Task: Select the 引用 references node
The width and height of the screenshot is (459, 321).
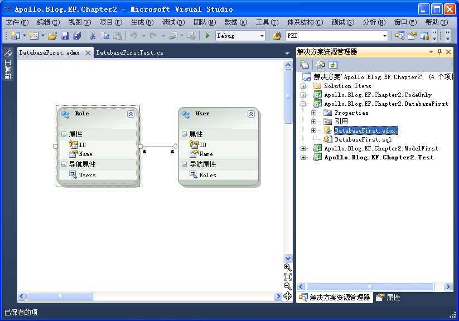Action: coord(341,121)
